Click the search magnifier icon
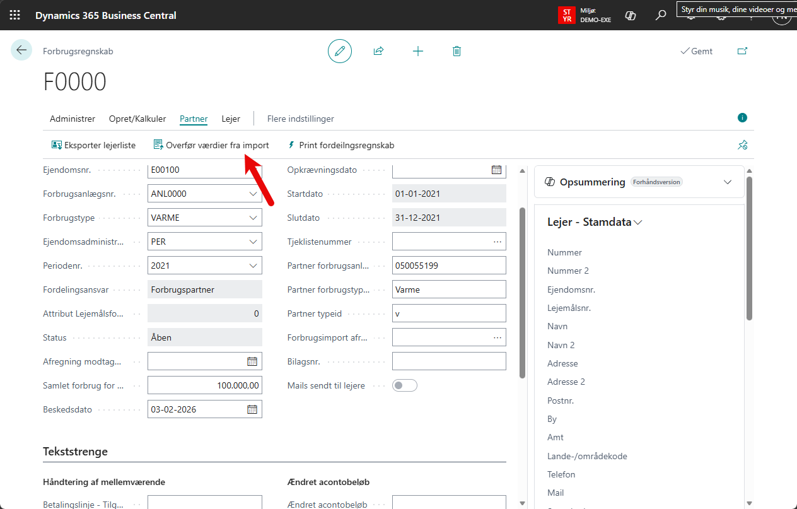 click(661, 15)
